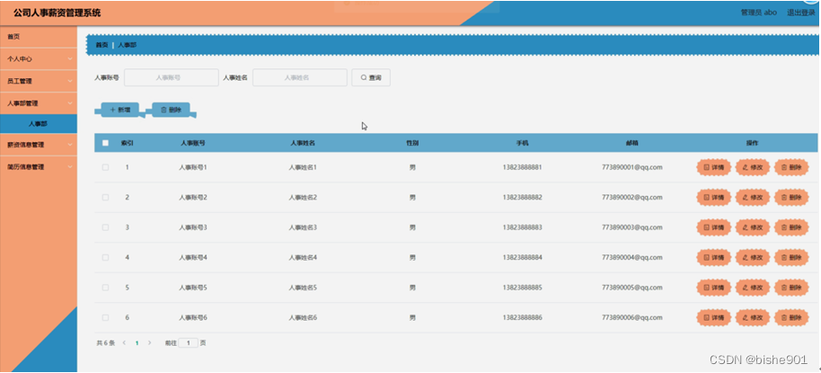Viewport: 821px width, 373px height.
Task: Click 修改 for 人事账号6 row
Action: [x=753, y=317]
